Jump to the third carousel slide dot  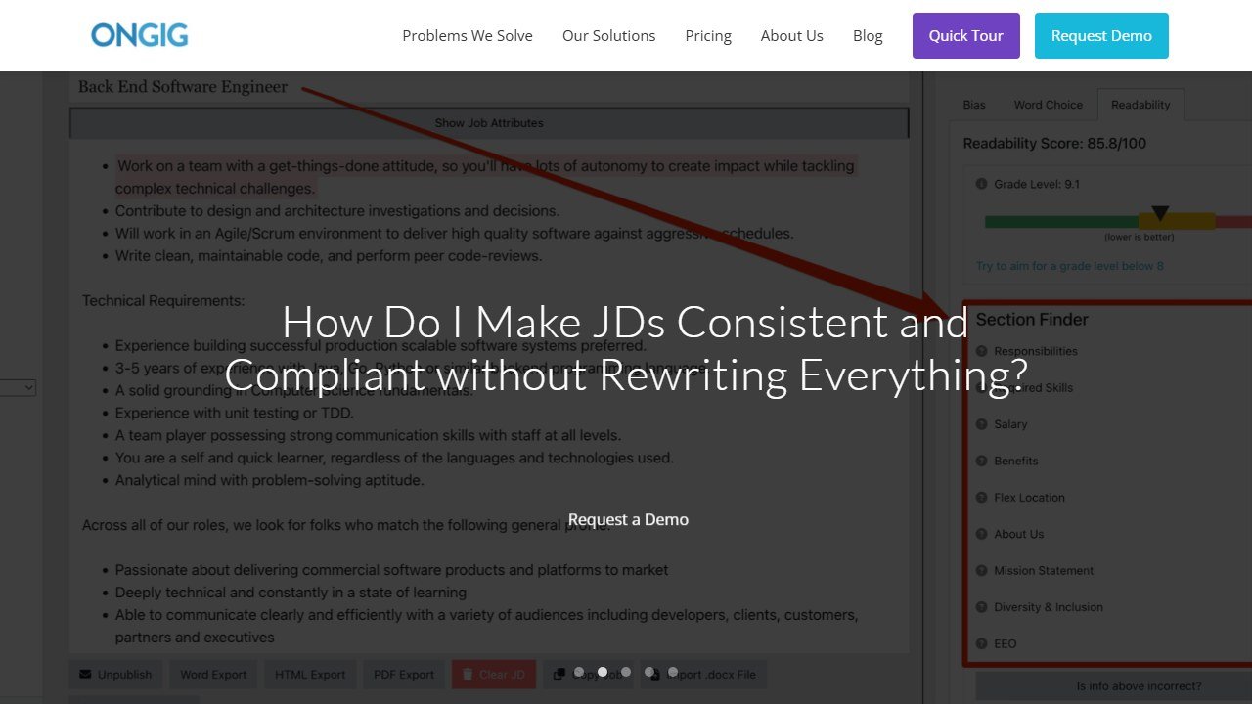point(626,672)
